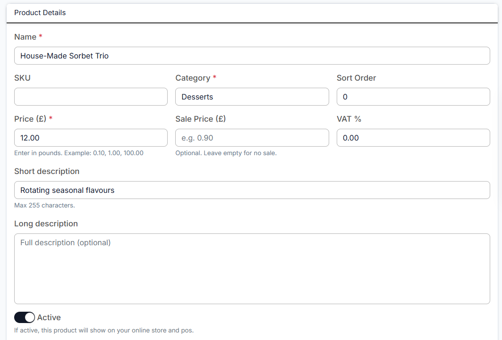Click the Long description label
This screenshot has height=340, width=502.
click(46, 224)
